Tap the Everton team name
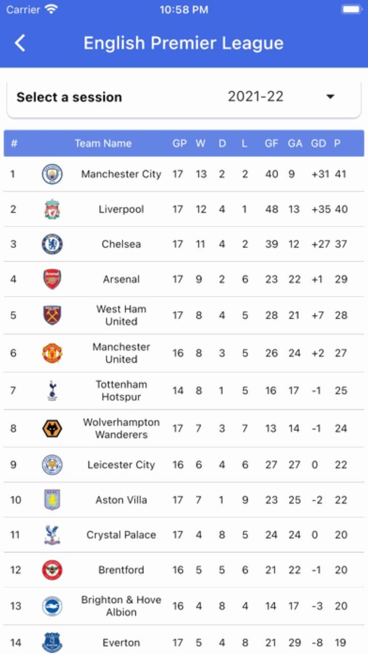 pos(121,643)
